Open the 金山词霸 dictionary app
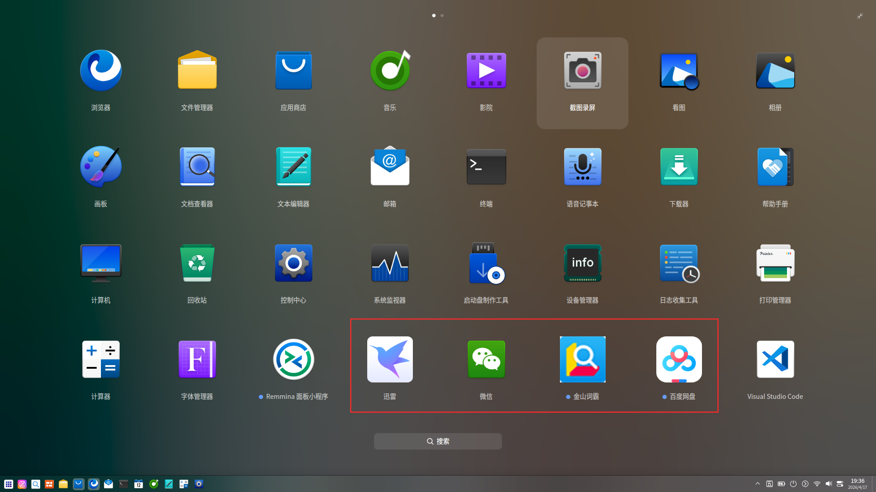 (583, 360)
